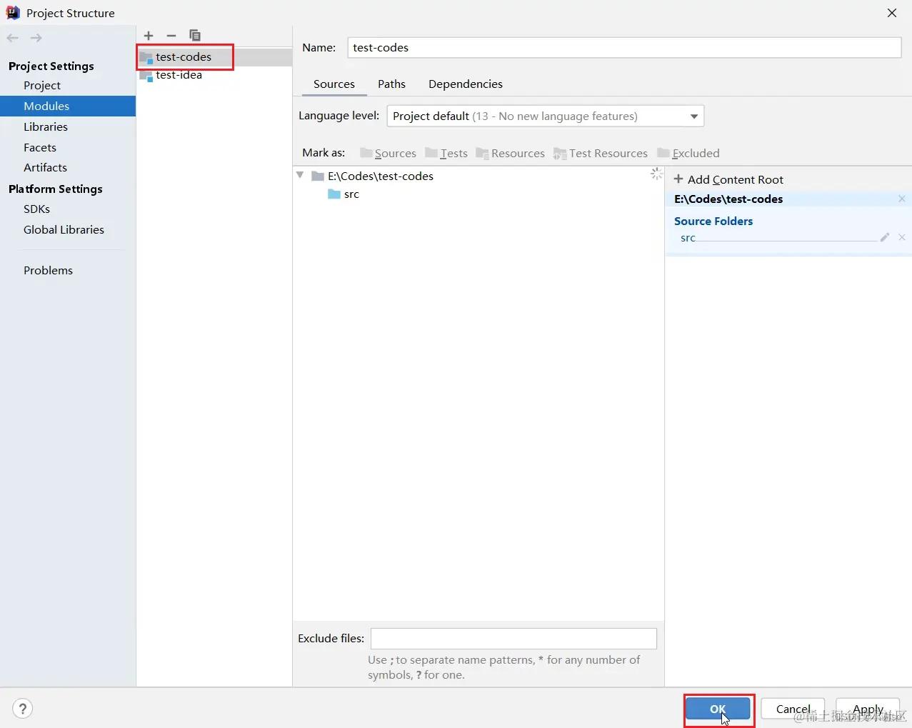Image resolution: width=912 pixels, height=728 pixels.
Task: Switch to the Dependencies tab
Action: [x=466, y=84]
